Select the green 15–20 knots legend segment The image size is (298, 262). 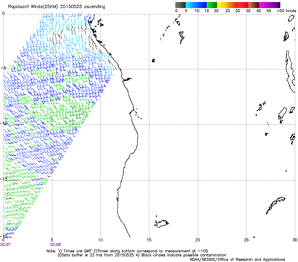tap(212, 5)
